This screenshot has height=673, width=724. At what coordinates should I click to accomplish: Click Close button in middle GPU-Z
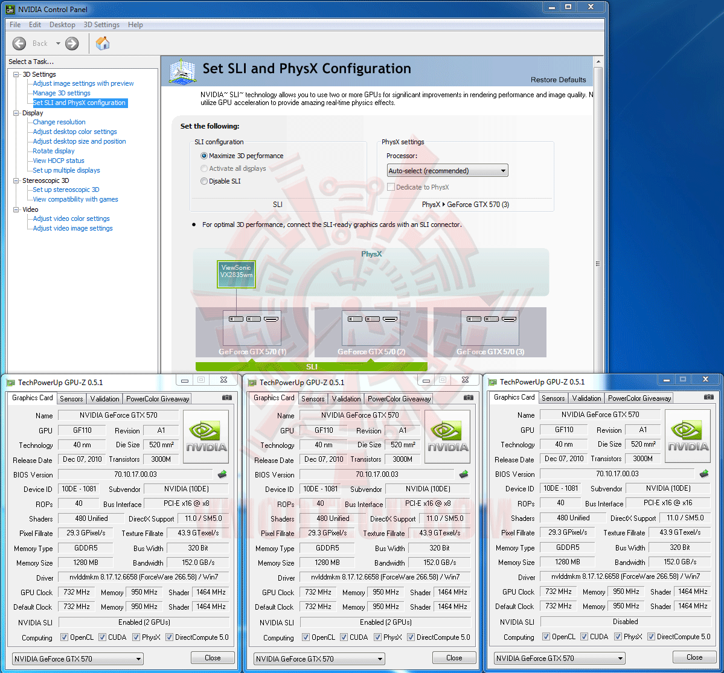coord(454,658)
